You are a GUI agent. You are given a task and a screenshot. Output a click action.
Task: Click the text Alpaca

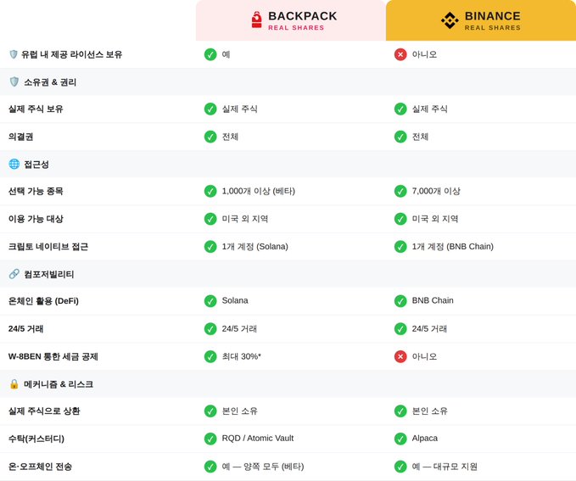click(425, 438)
